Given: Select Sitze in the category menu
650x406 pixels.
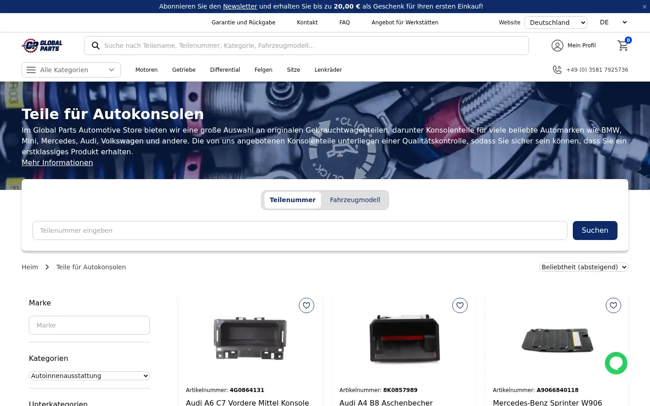Looking at the screenshot, I should 293,70.
